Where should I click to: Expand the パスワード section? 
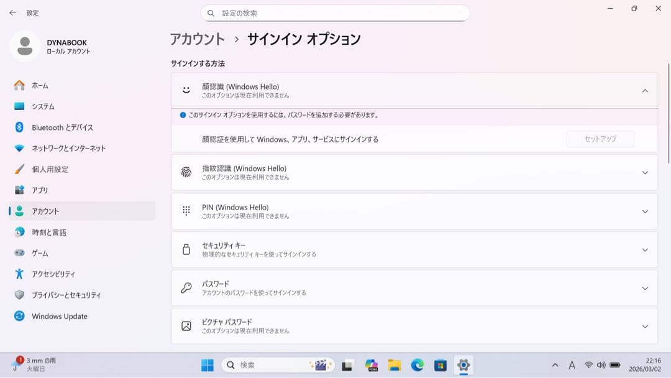tap(645, 288)
